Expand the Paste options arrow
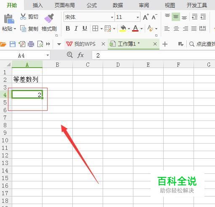This screenshot has height=207, width=215. point(15,29)
